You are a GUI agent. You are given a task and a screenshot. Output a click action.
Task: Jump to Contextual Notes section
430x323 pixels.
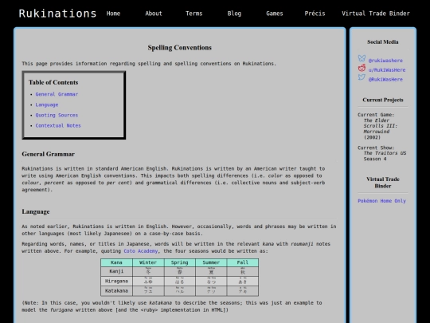click(x=58, y=125)
